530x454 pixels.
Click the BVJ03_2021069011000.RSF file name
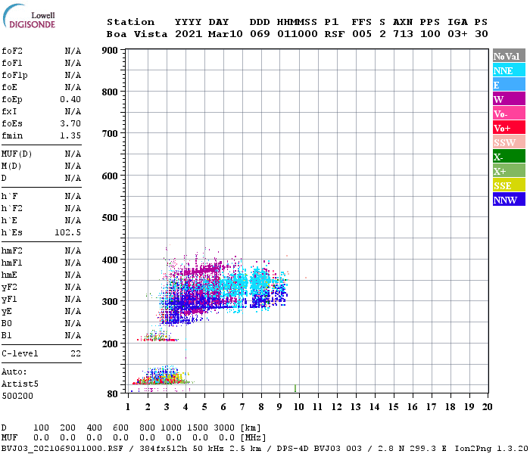coord(62,449)
